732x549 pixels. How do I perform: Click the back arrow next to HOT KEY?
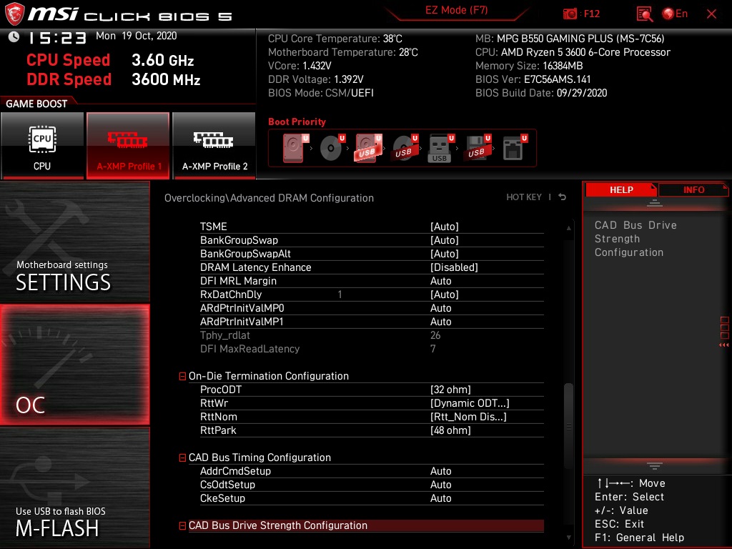562,197
